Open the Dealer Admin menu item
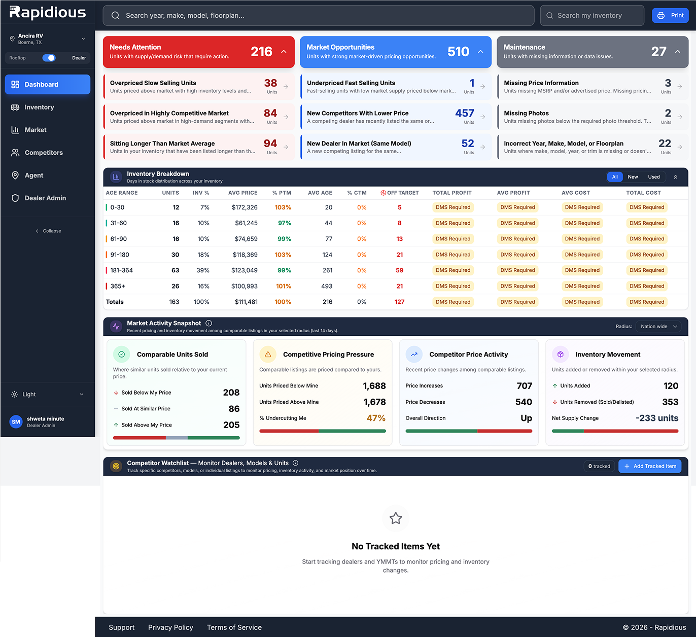The height and width of the screenshot is (637, 696). (x=48, y=198)
